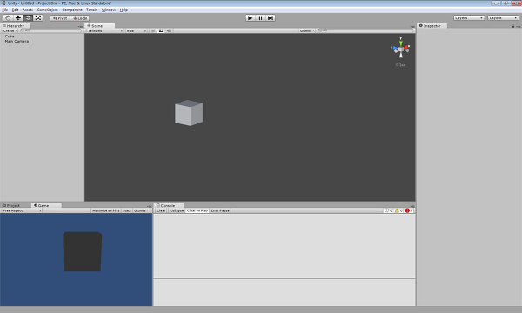Open the RGB render mode dropdown

click(137, 30)
